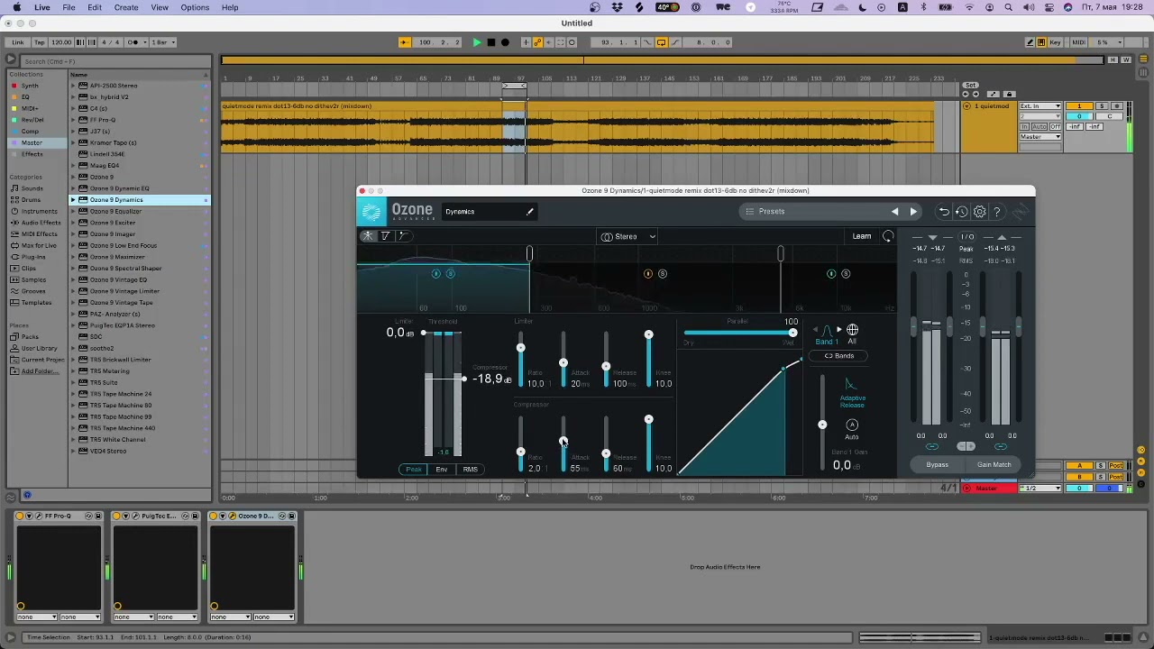Click the Bypass button in Ozone
This screenshot has height=649, width=1154.
938,465
